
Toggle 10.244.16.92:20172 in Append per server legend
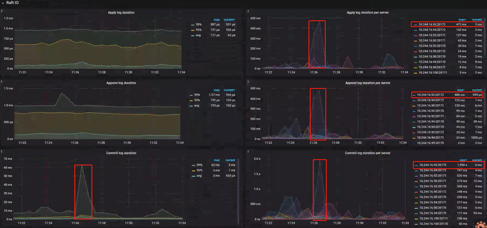pos(430,95)
